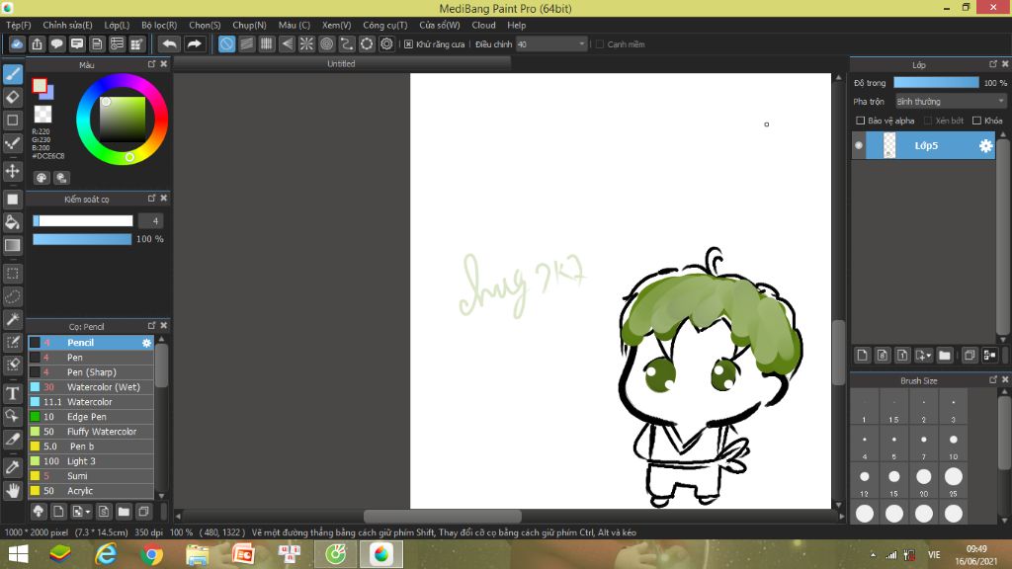Toggle Bảo vệ alpha checkbox
This screenshot has height=569, width=1012.
861,121
